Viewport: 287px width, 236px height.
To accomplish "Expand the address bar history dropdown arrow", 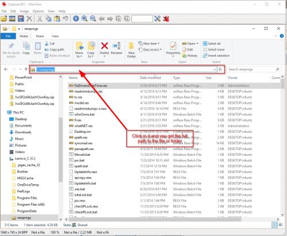I will point(215,69).
